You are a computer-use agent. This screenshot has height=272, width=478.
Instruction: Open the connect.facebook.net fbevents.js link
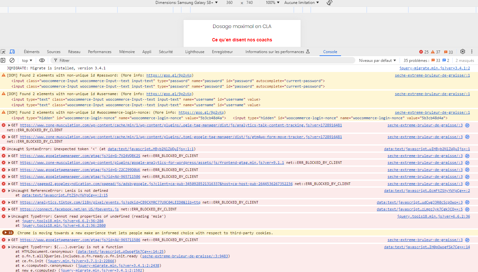click(69, 209)
